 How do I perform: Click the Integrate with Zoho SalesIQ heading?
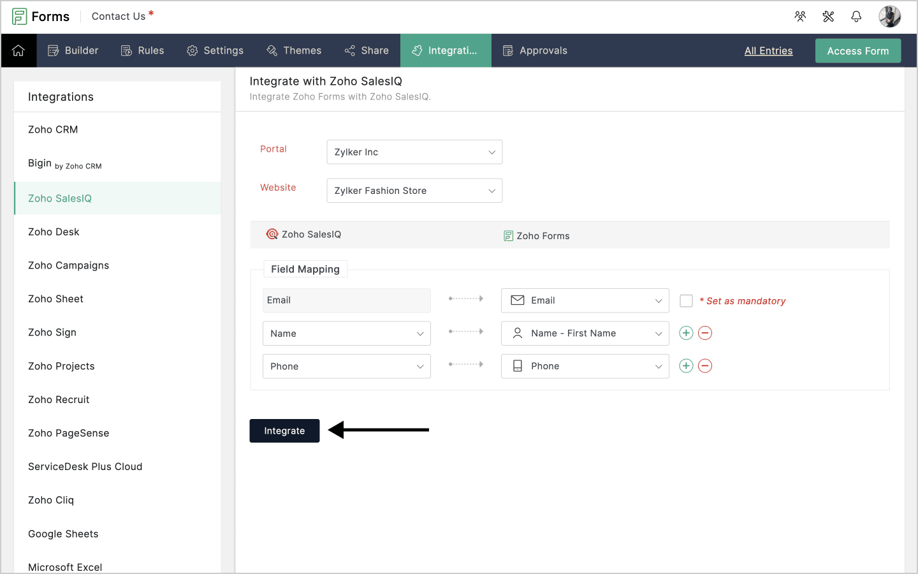[x=326, y=81]
